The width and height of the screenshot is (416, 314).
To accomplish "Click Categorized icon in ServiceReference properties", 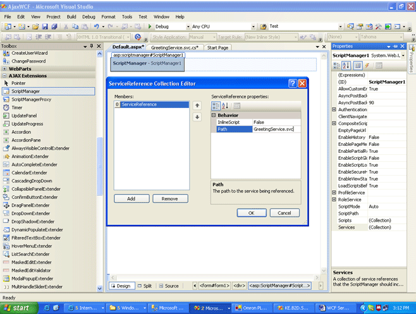I will (x=216, y=106).
